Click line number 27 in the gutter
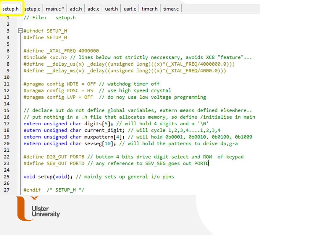 (7, 190)
